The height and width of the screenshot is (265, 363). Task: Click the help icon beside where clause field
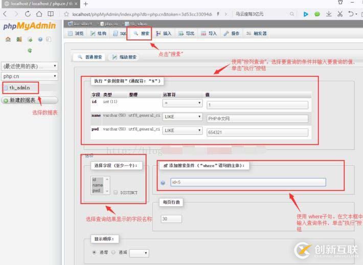pyautogui.click(x=163, y=183)
